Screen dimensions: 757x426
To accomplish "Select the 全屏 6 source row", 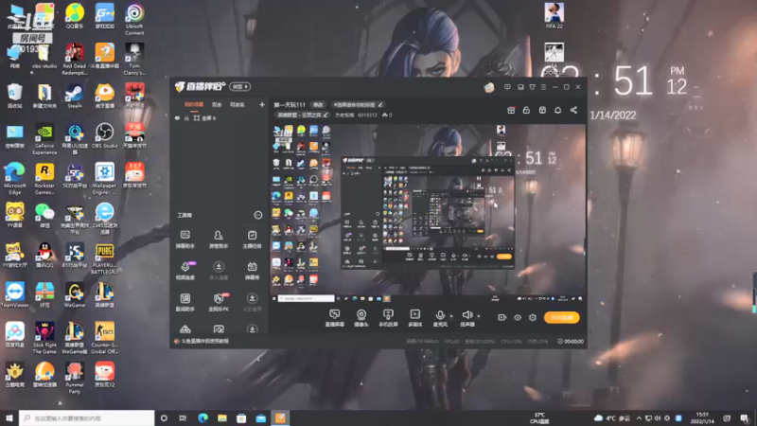I will pyautogui.click(x=220, y=117).
